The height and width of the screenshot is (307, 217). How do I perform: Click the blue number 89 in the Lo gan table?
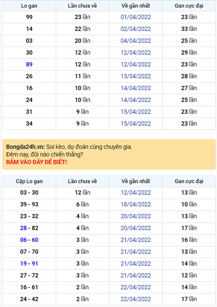pos(29,64)
